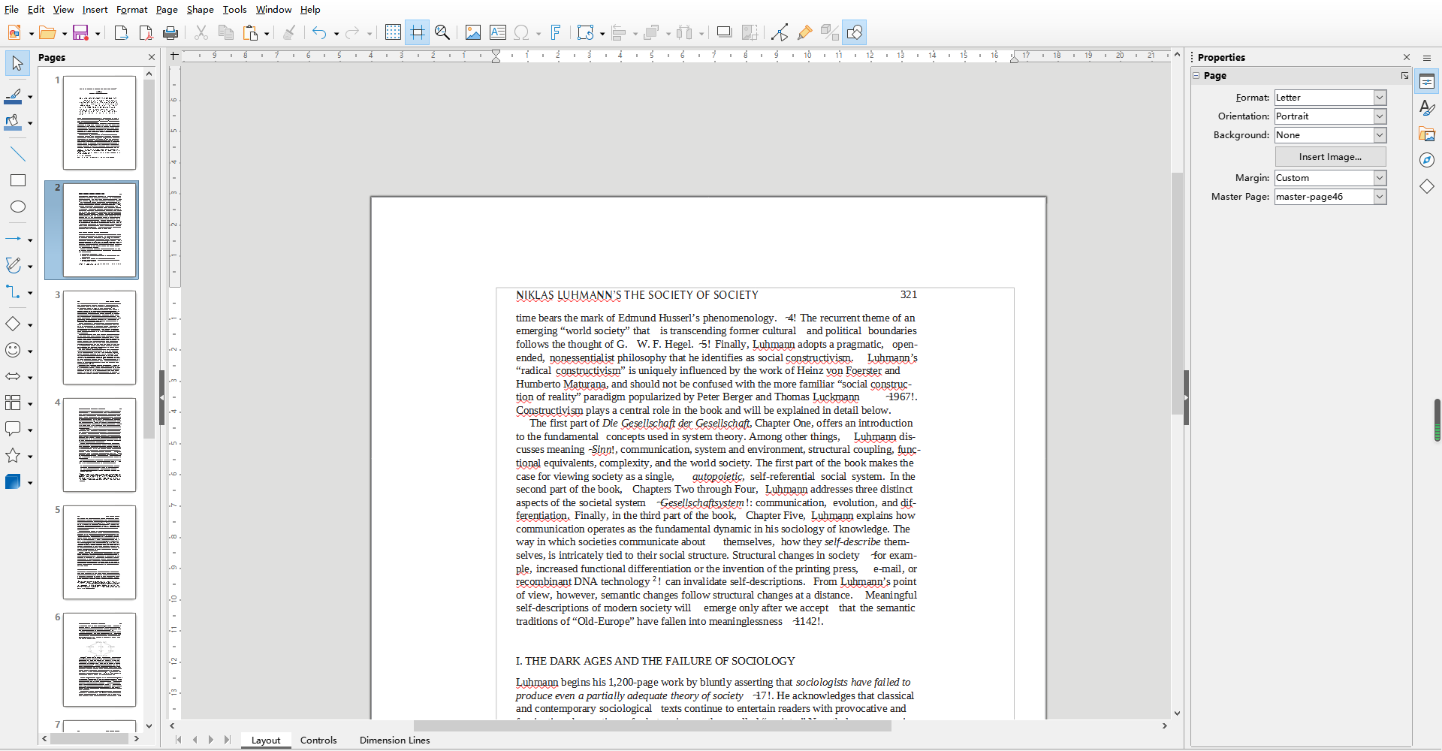Viewport: 1442px width, 751px height.
Task: Click Fill Color bucket swatch
Action: (x=14, y=123)
